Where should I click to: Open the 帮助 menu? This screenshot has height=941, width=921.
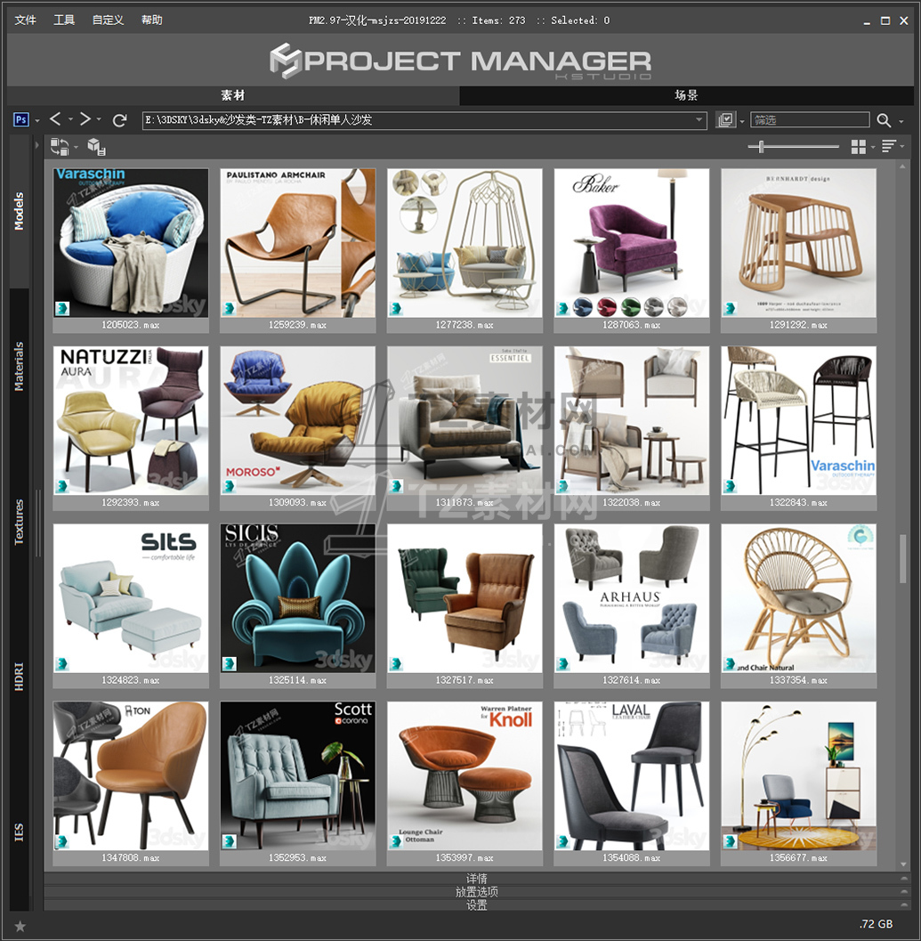coord(152,20)
